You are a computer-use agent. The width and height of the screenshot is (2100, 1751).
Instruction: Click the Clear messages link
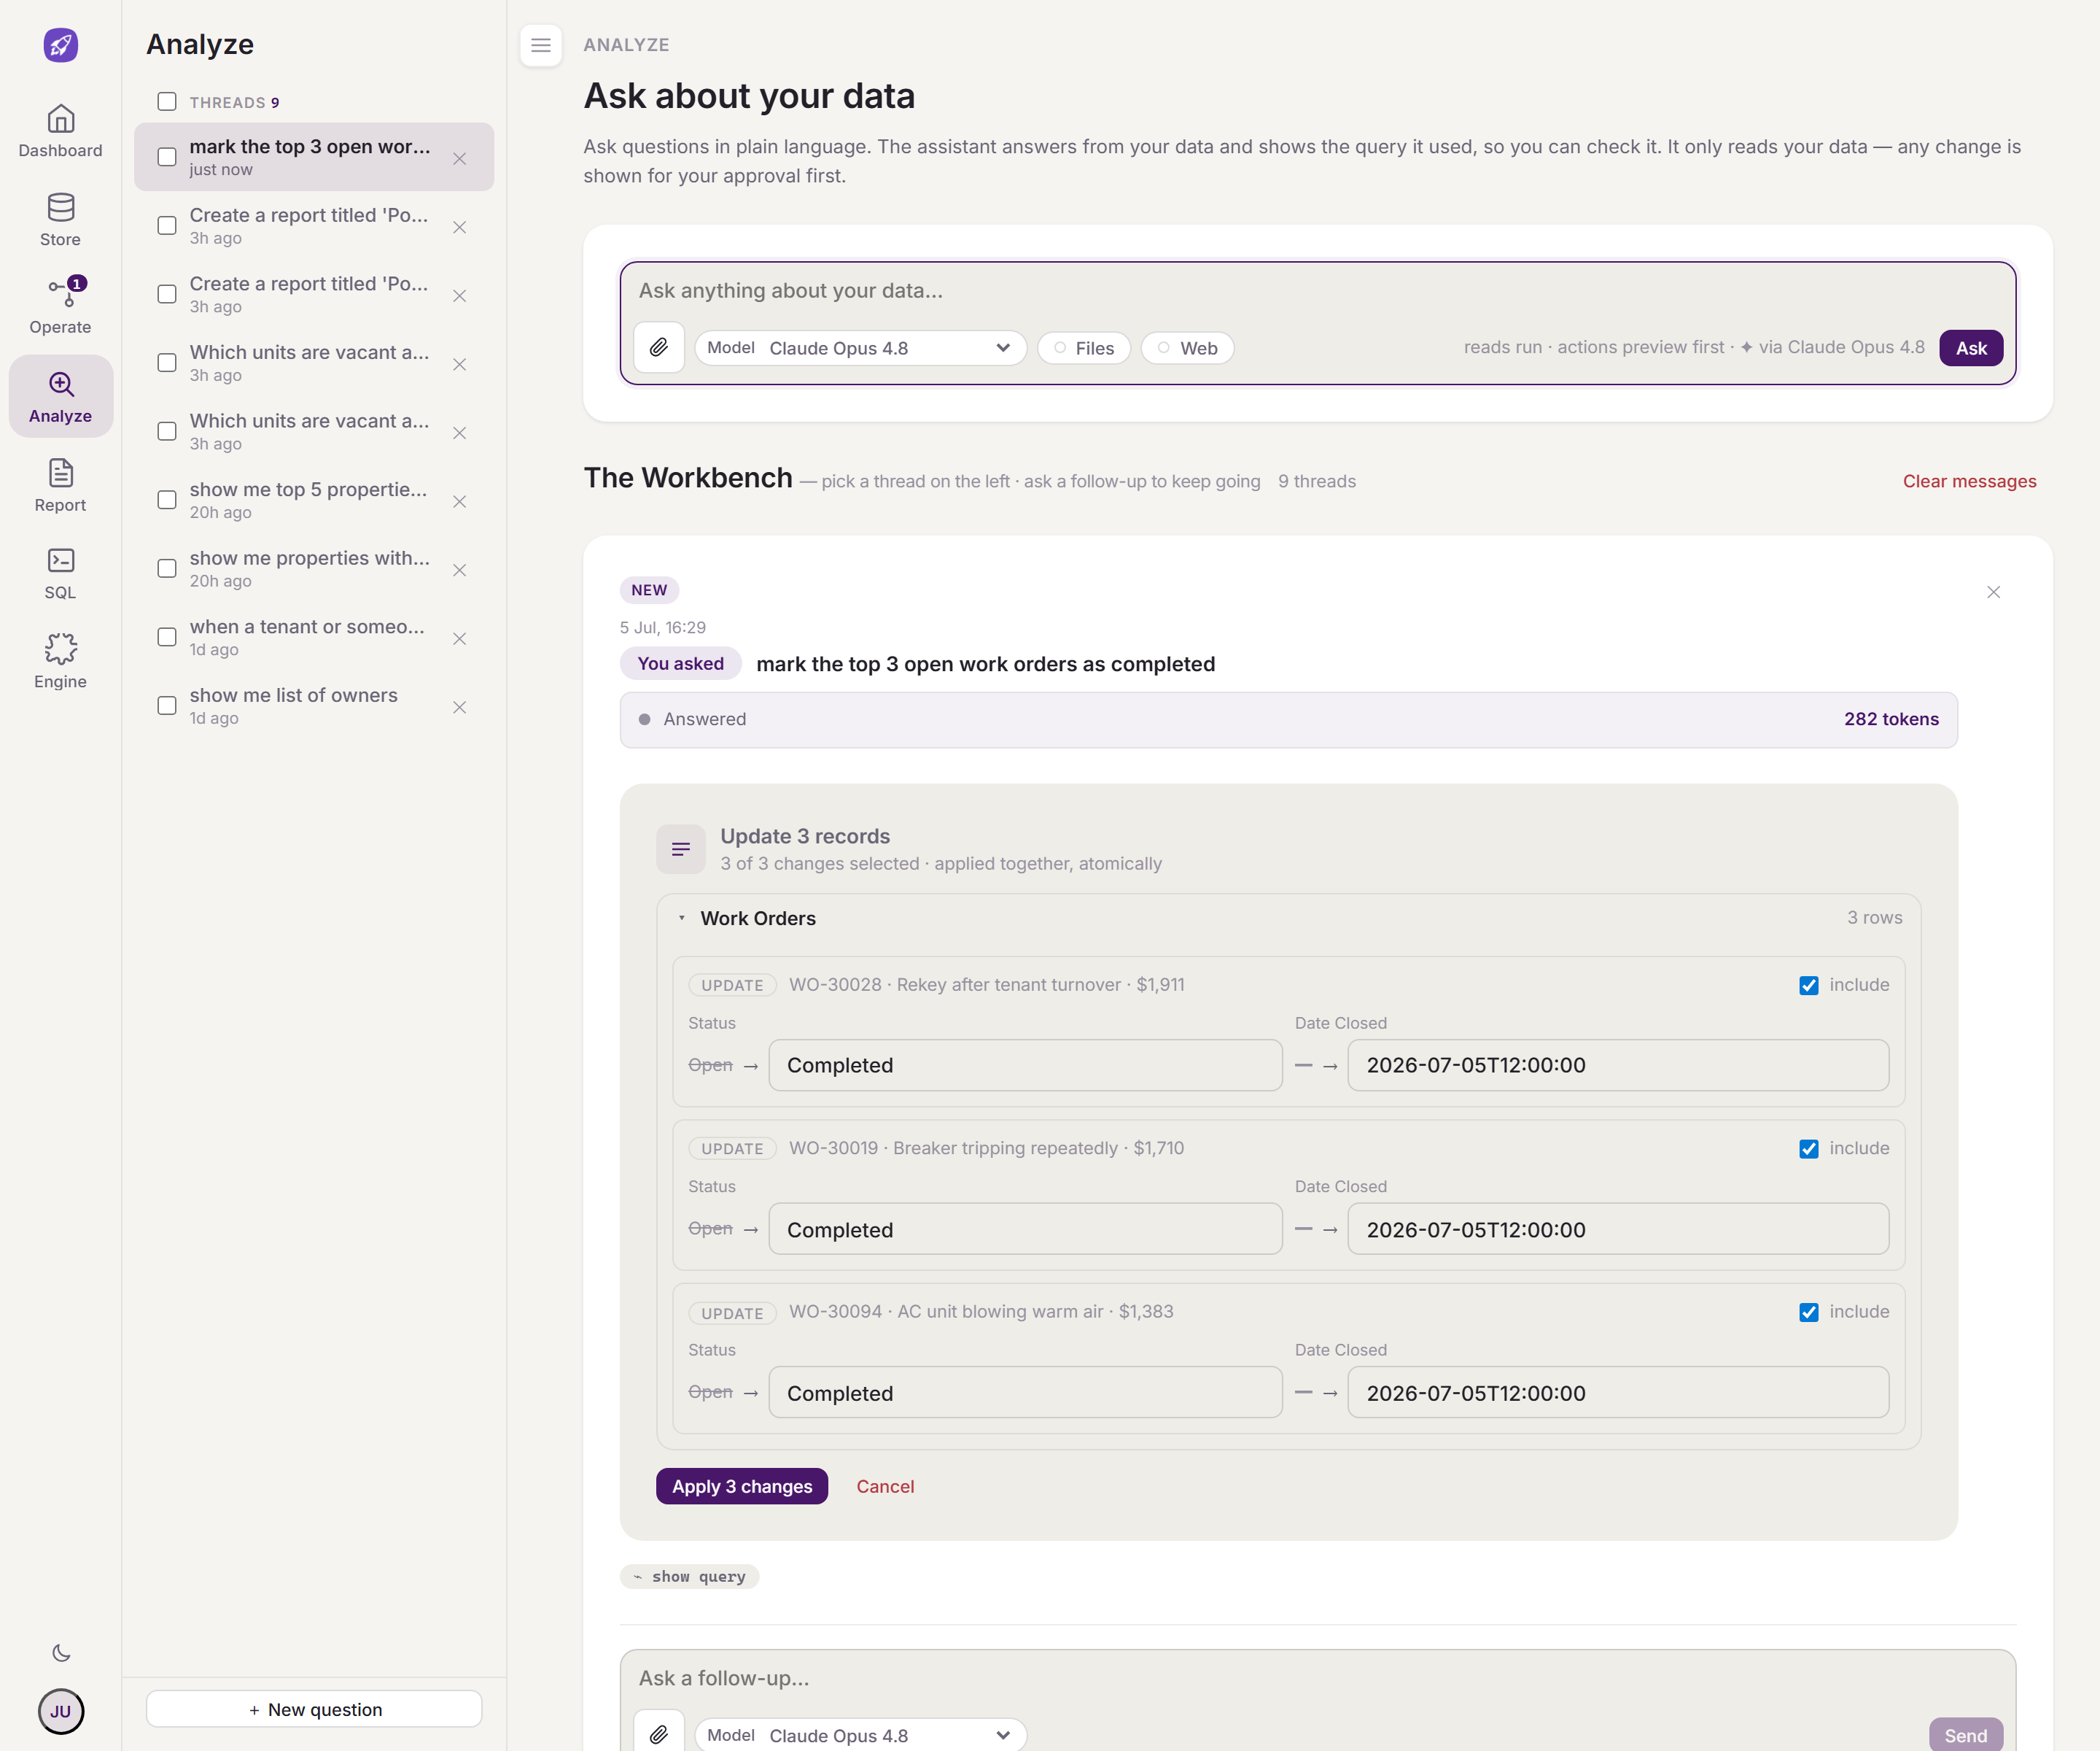(1969, 482)
